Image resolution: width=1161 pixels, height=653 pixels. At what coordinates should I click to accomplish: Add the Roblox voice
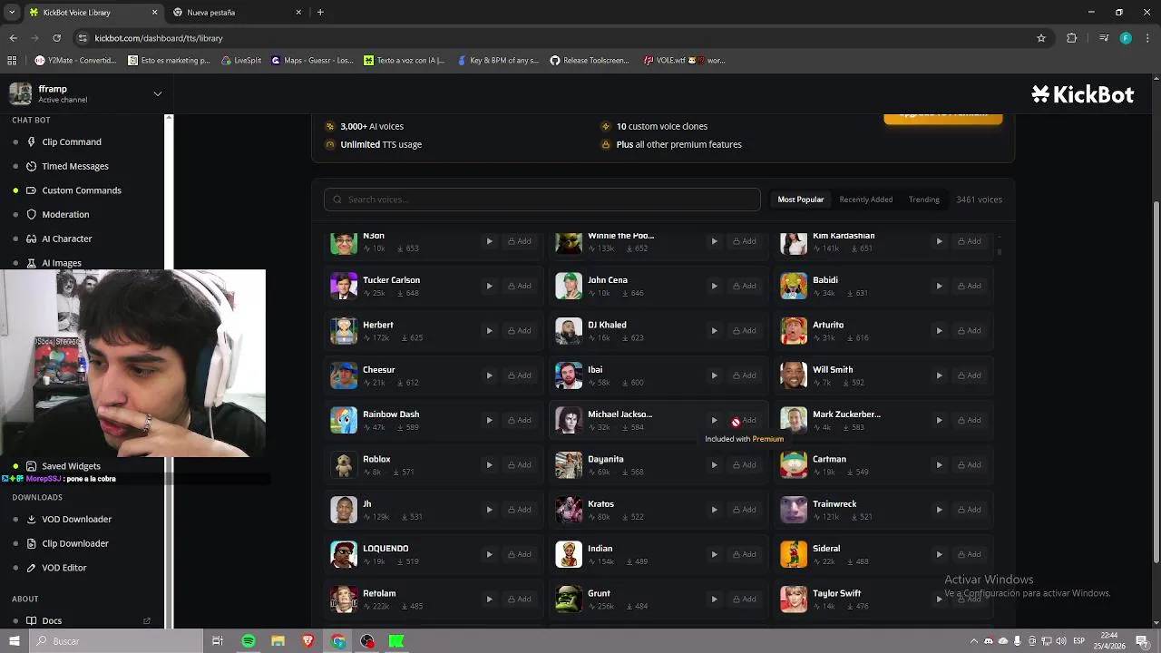click(520, 464)
